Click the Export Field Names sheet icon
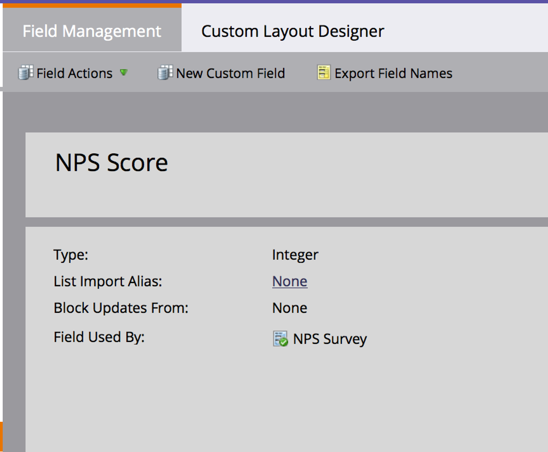Image resolution: width=548 pixels, height=452 pixels. click(323, 73)
